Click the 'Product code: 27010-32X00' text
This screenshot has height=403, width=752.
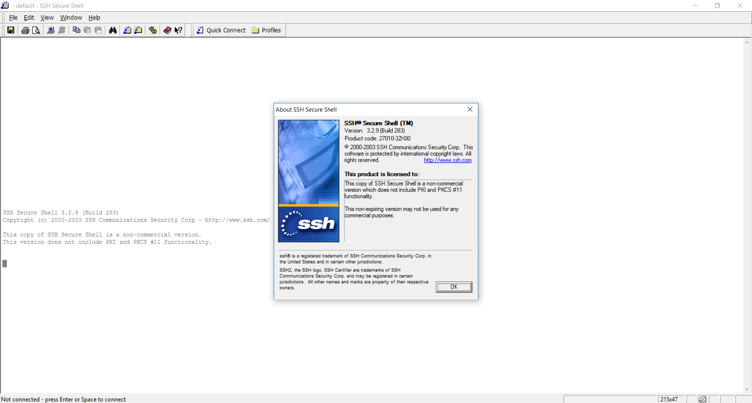pyautogui.click(x=378, y=138)
